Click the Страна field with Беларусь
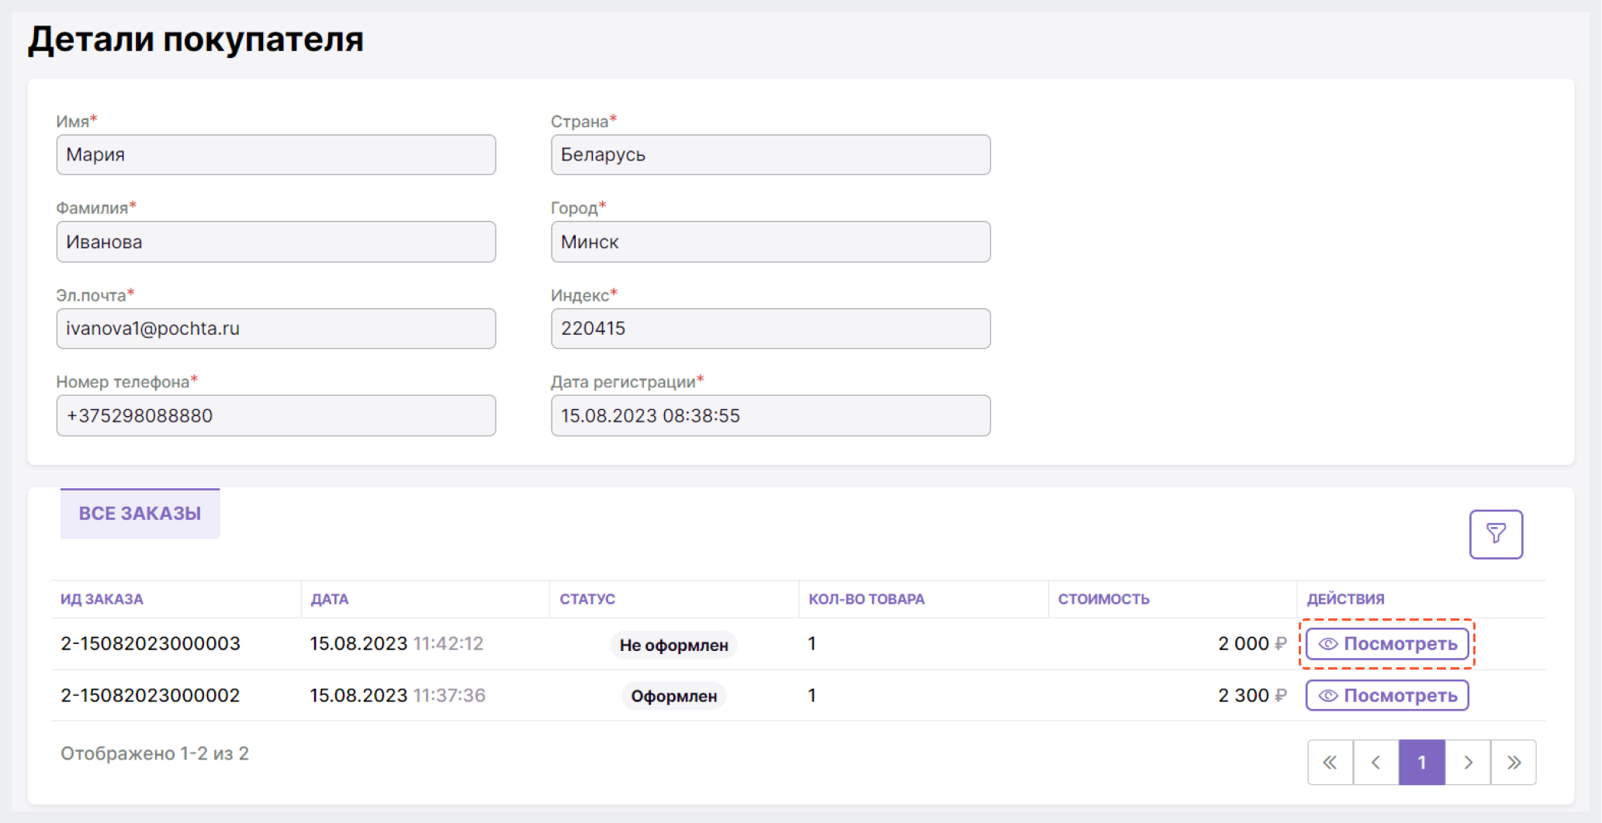 point(770,154)
